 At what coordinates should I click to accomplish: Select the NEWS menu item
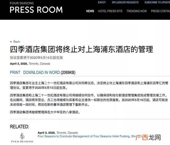(x=90, y=11)
